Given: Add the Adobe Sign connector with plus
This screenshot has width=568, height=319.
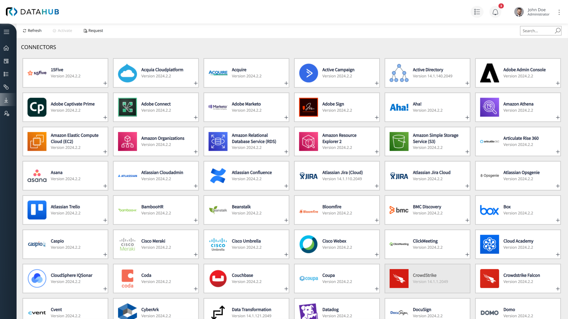Looking at the screenshot, I should click(377, 118).
